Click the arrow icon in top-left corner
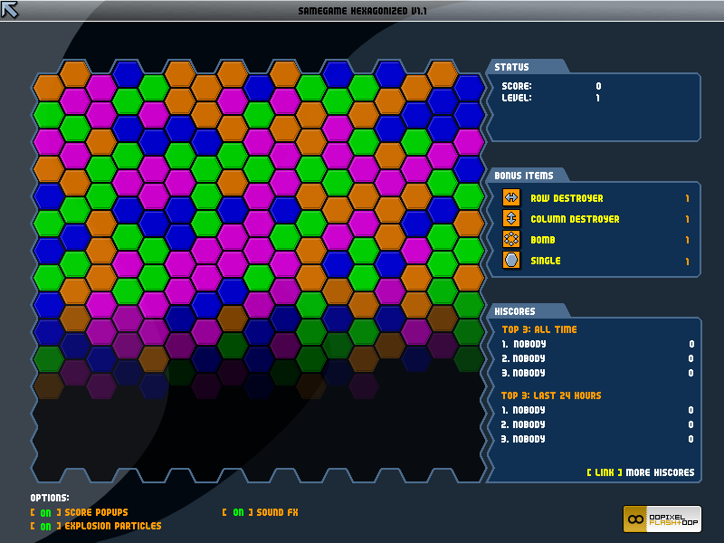This screenshot has height=543, width=724. coord(9,10)
